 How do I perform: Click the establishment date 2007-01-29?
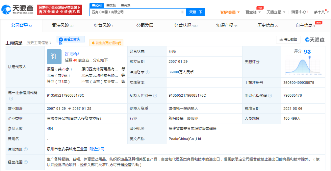[178, 61]
